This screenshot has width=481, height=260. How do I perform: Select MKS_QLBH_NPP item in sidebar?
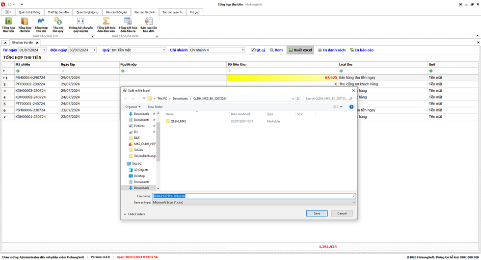(x=142, y=144)
